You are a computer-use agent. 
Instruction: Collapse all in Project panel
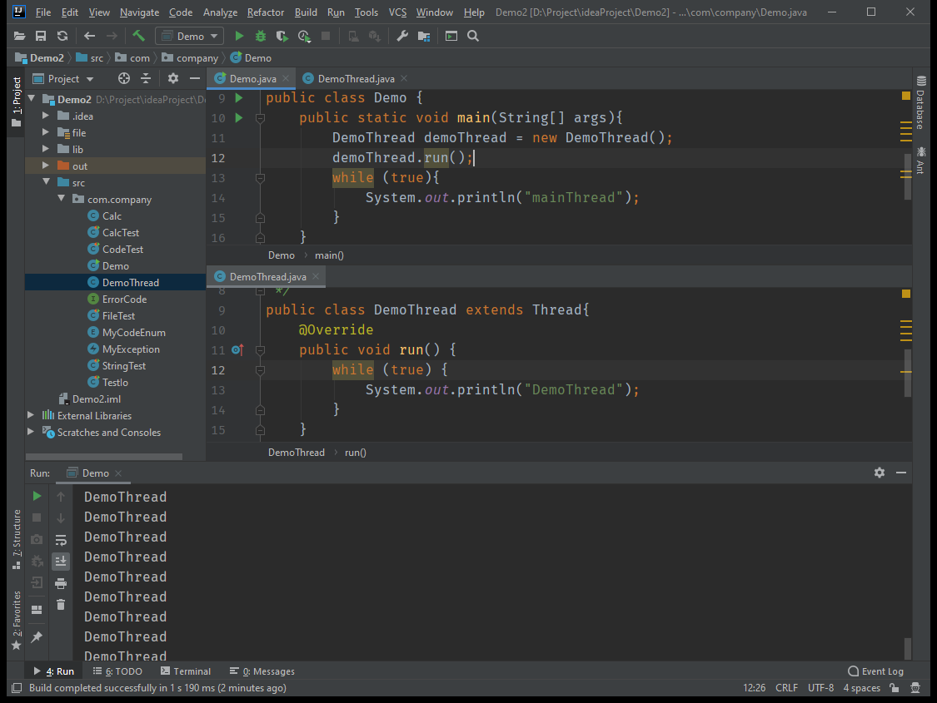146,79
